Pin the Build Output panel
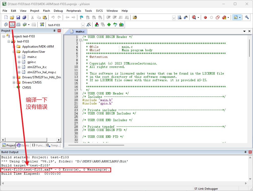 click(245, 152)
